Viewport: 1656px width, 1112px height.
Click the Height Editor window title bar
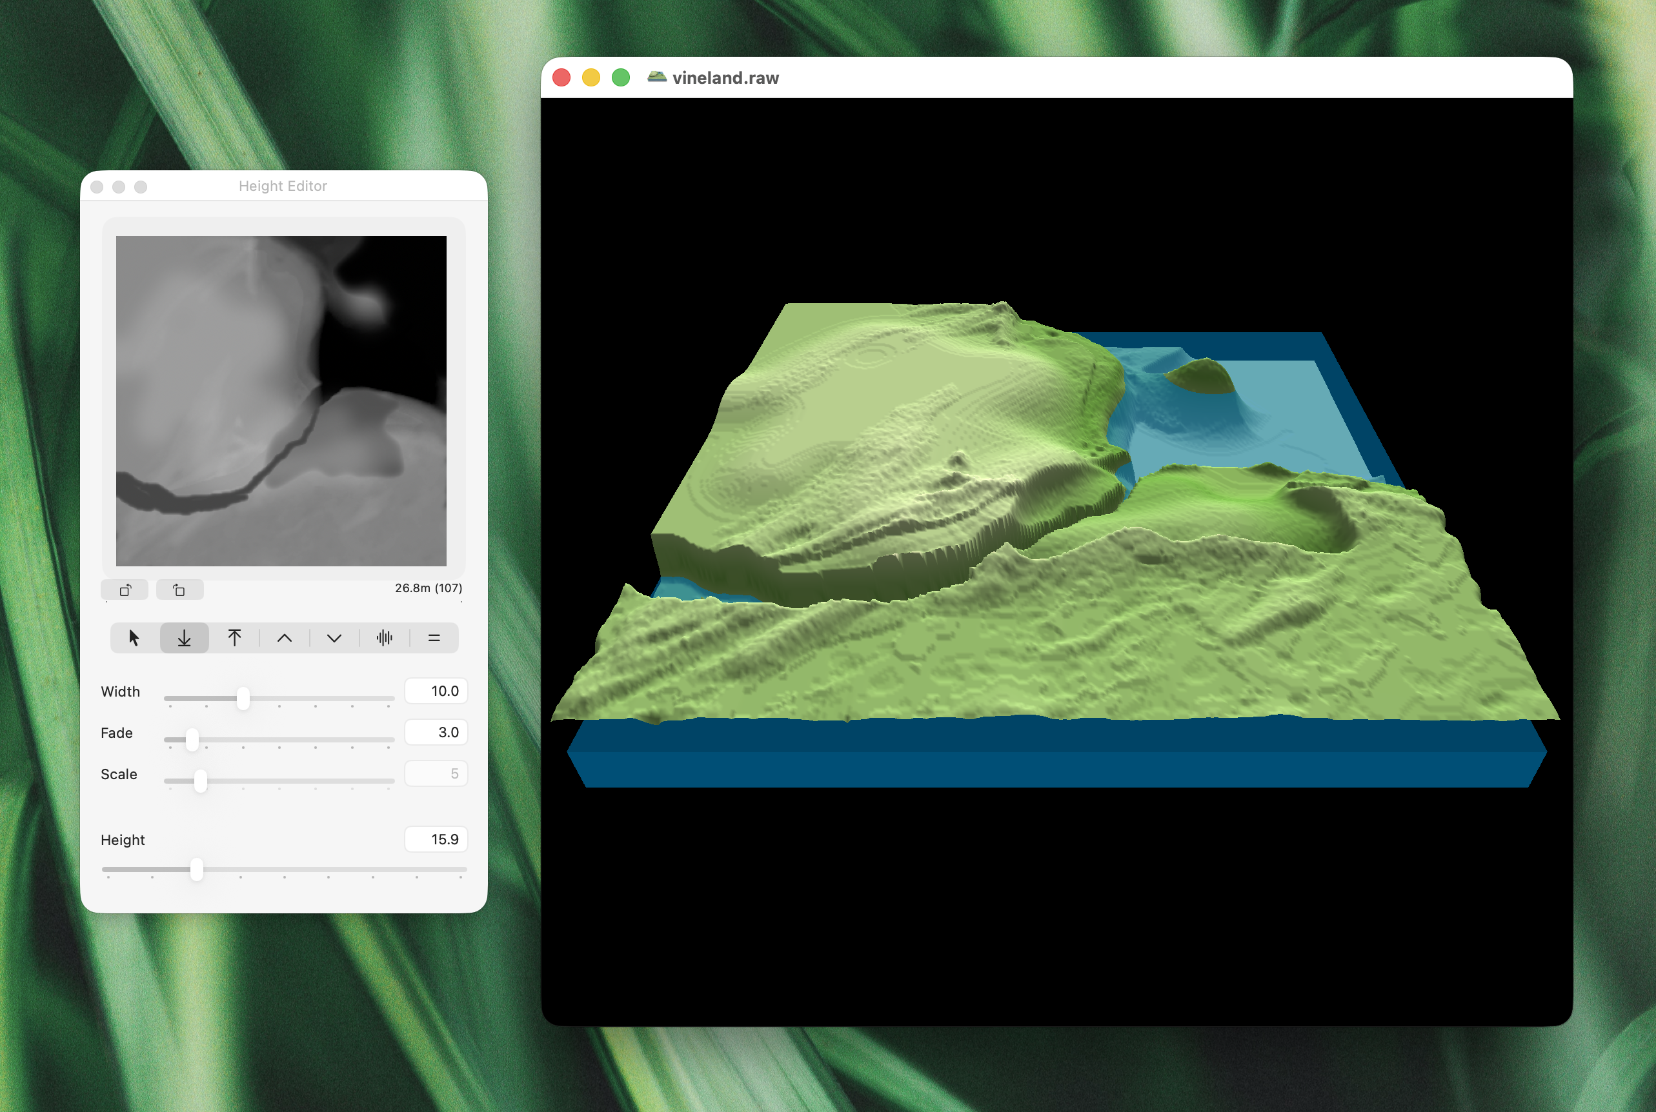click(x=283, y=186)
